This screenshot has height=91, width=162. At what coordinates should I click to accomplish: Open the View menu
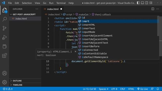coord(37,3)
